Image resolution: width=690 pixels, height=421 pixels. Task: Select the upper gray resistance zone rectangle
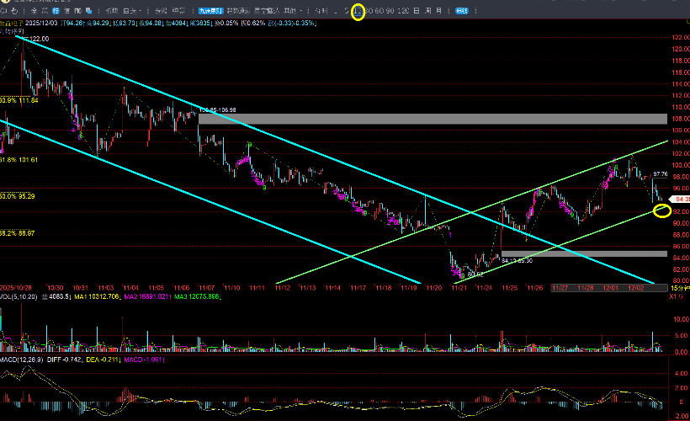(433, 119)
